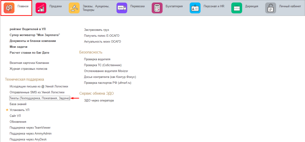Open Исходящие письма из @ Умной Логистики

tap(39, 86)
